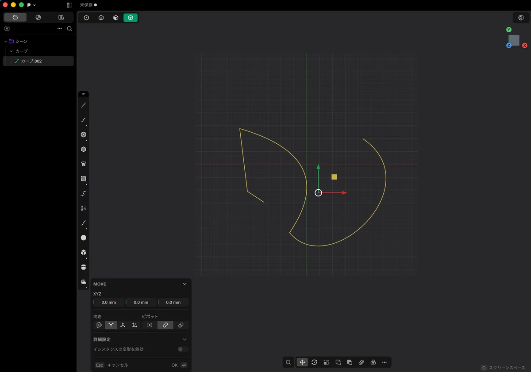
Task: Collapse the カーブ group
Action: [x=11, y=51]
